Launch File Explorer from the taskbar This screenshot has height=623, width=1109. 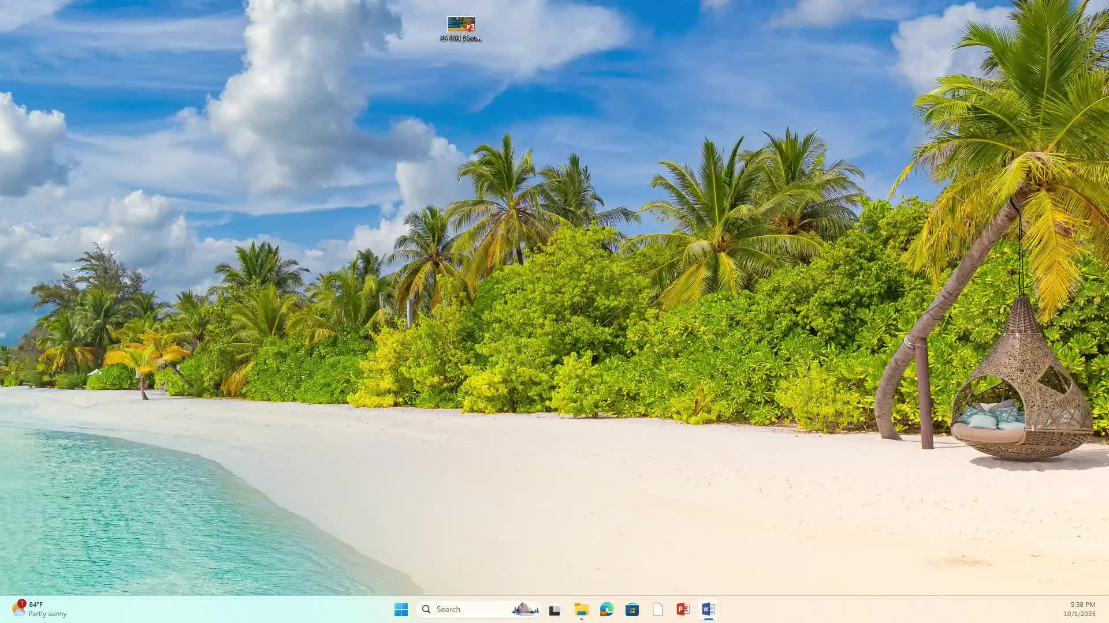[x=581, y=609]
